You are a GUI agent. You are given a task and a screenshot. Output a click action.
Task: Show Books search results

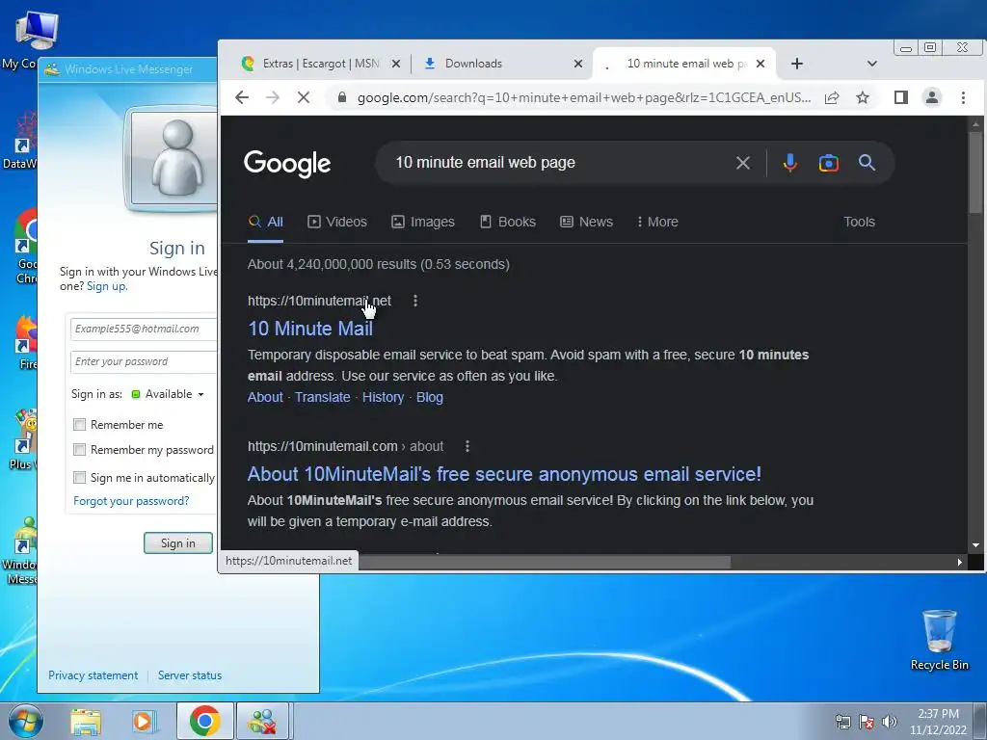pyautogui.click(x=508, y=223)
